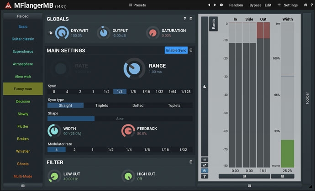The height and width of the screenshot is (191, 315).
Task: Click the Shape Sine slider
Action: tap(120, 119)
